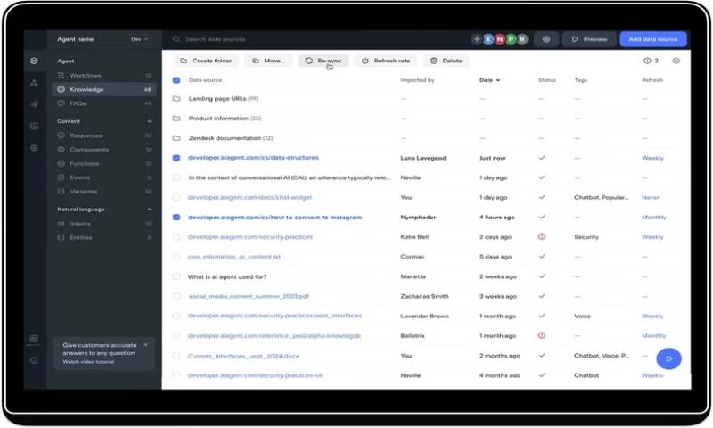Check the docs/chat-widget row checkbox
Screen dimensions: 713x428
176,197
